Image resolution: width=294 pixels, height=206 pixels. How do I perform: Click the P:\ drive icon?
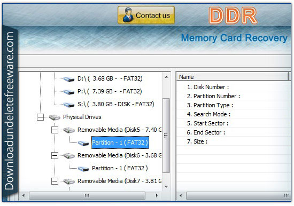click(69, 92)
